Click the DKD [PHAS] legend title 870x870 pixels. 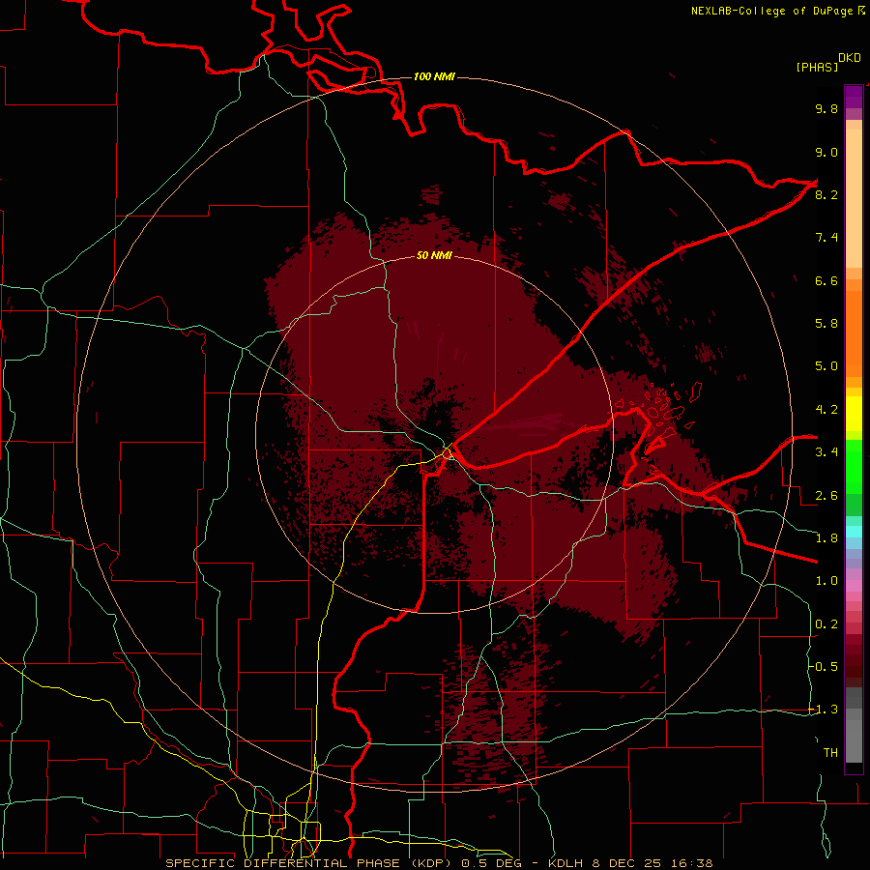(828, 63)
